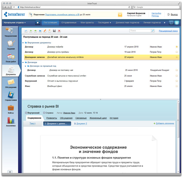Open Аналитика chart icon in sidebar
The width and height of the screenshot is (183, 179).
pos(11,121)
